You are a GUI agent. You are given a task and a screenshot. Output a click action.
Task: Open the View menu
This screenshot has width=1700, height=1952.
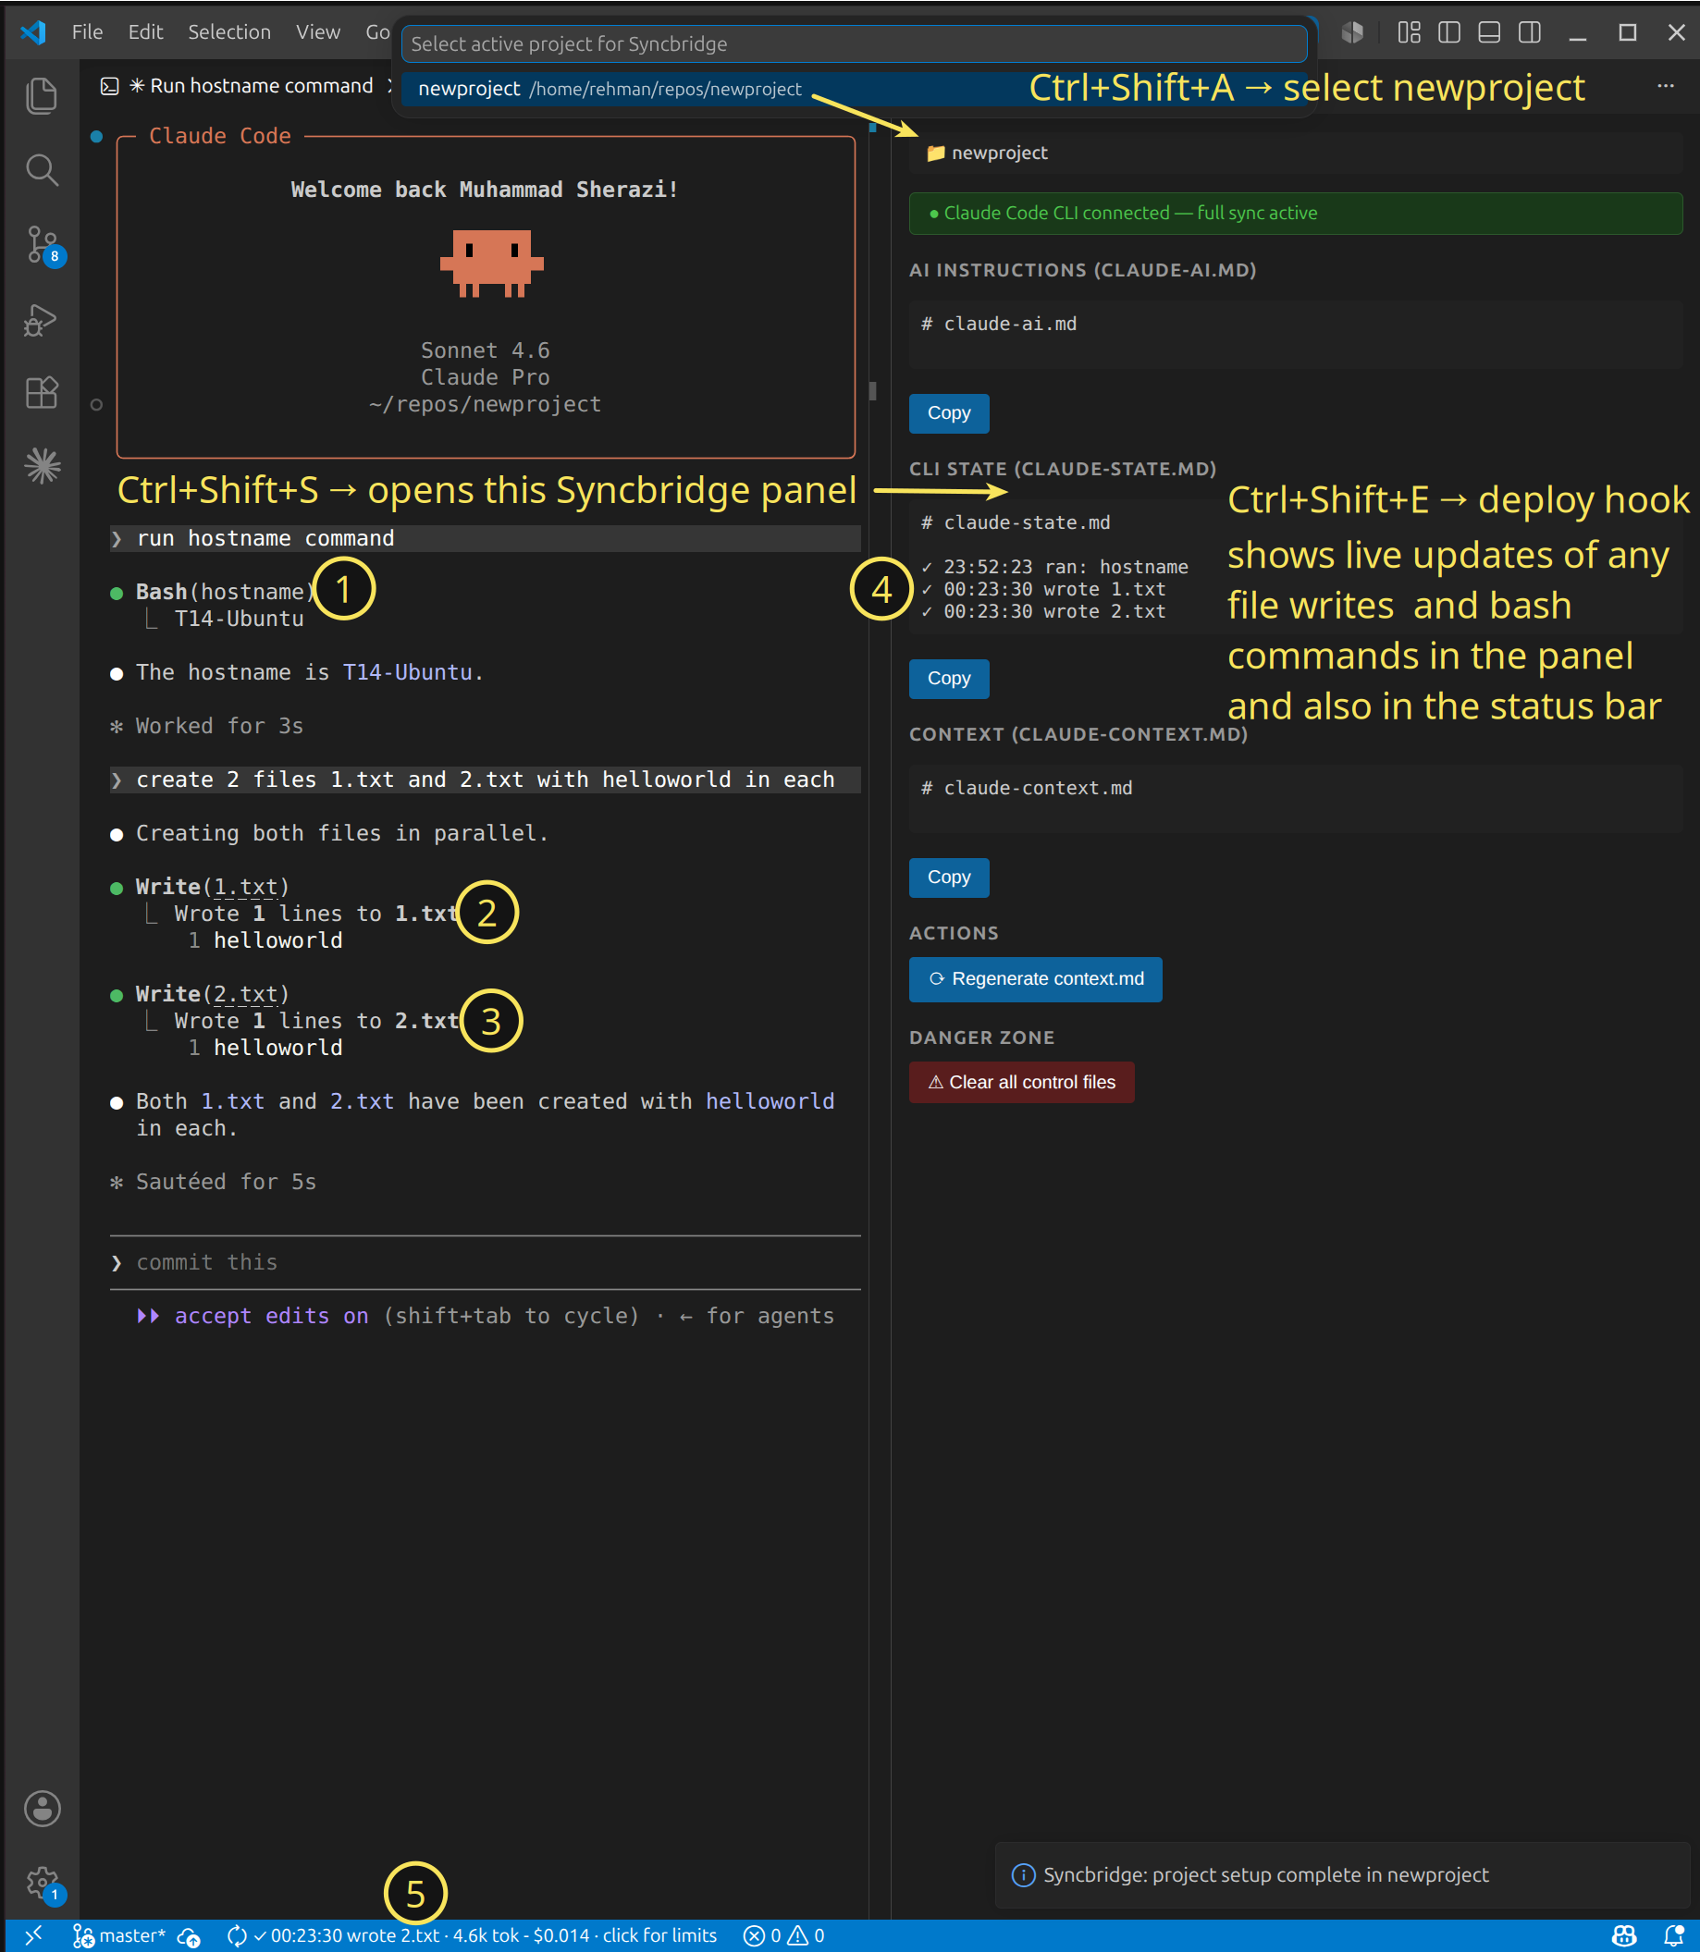[x=318, y=32]
